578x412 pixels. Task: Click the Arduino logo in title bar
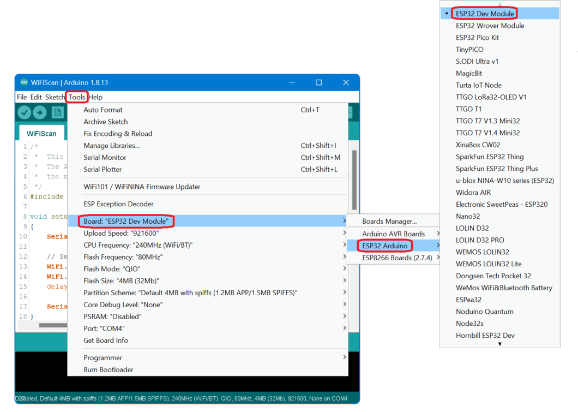[24, 82]
